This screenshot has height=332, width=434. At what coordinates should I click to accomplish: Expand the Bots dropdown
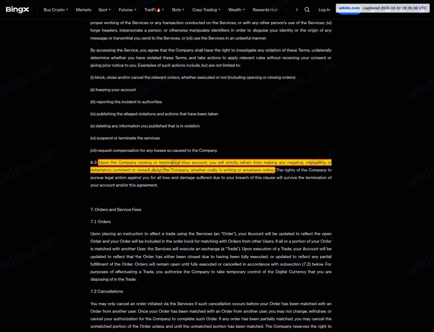(178, 10)
